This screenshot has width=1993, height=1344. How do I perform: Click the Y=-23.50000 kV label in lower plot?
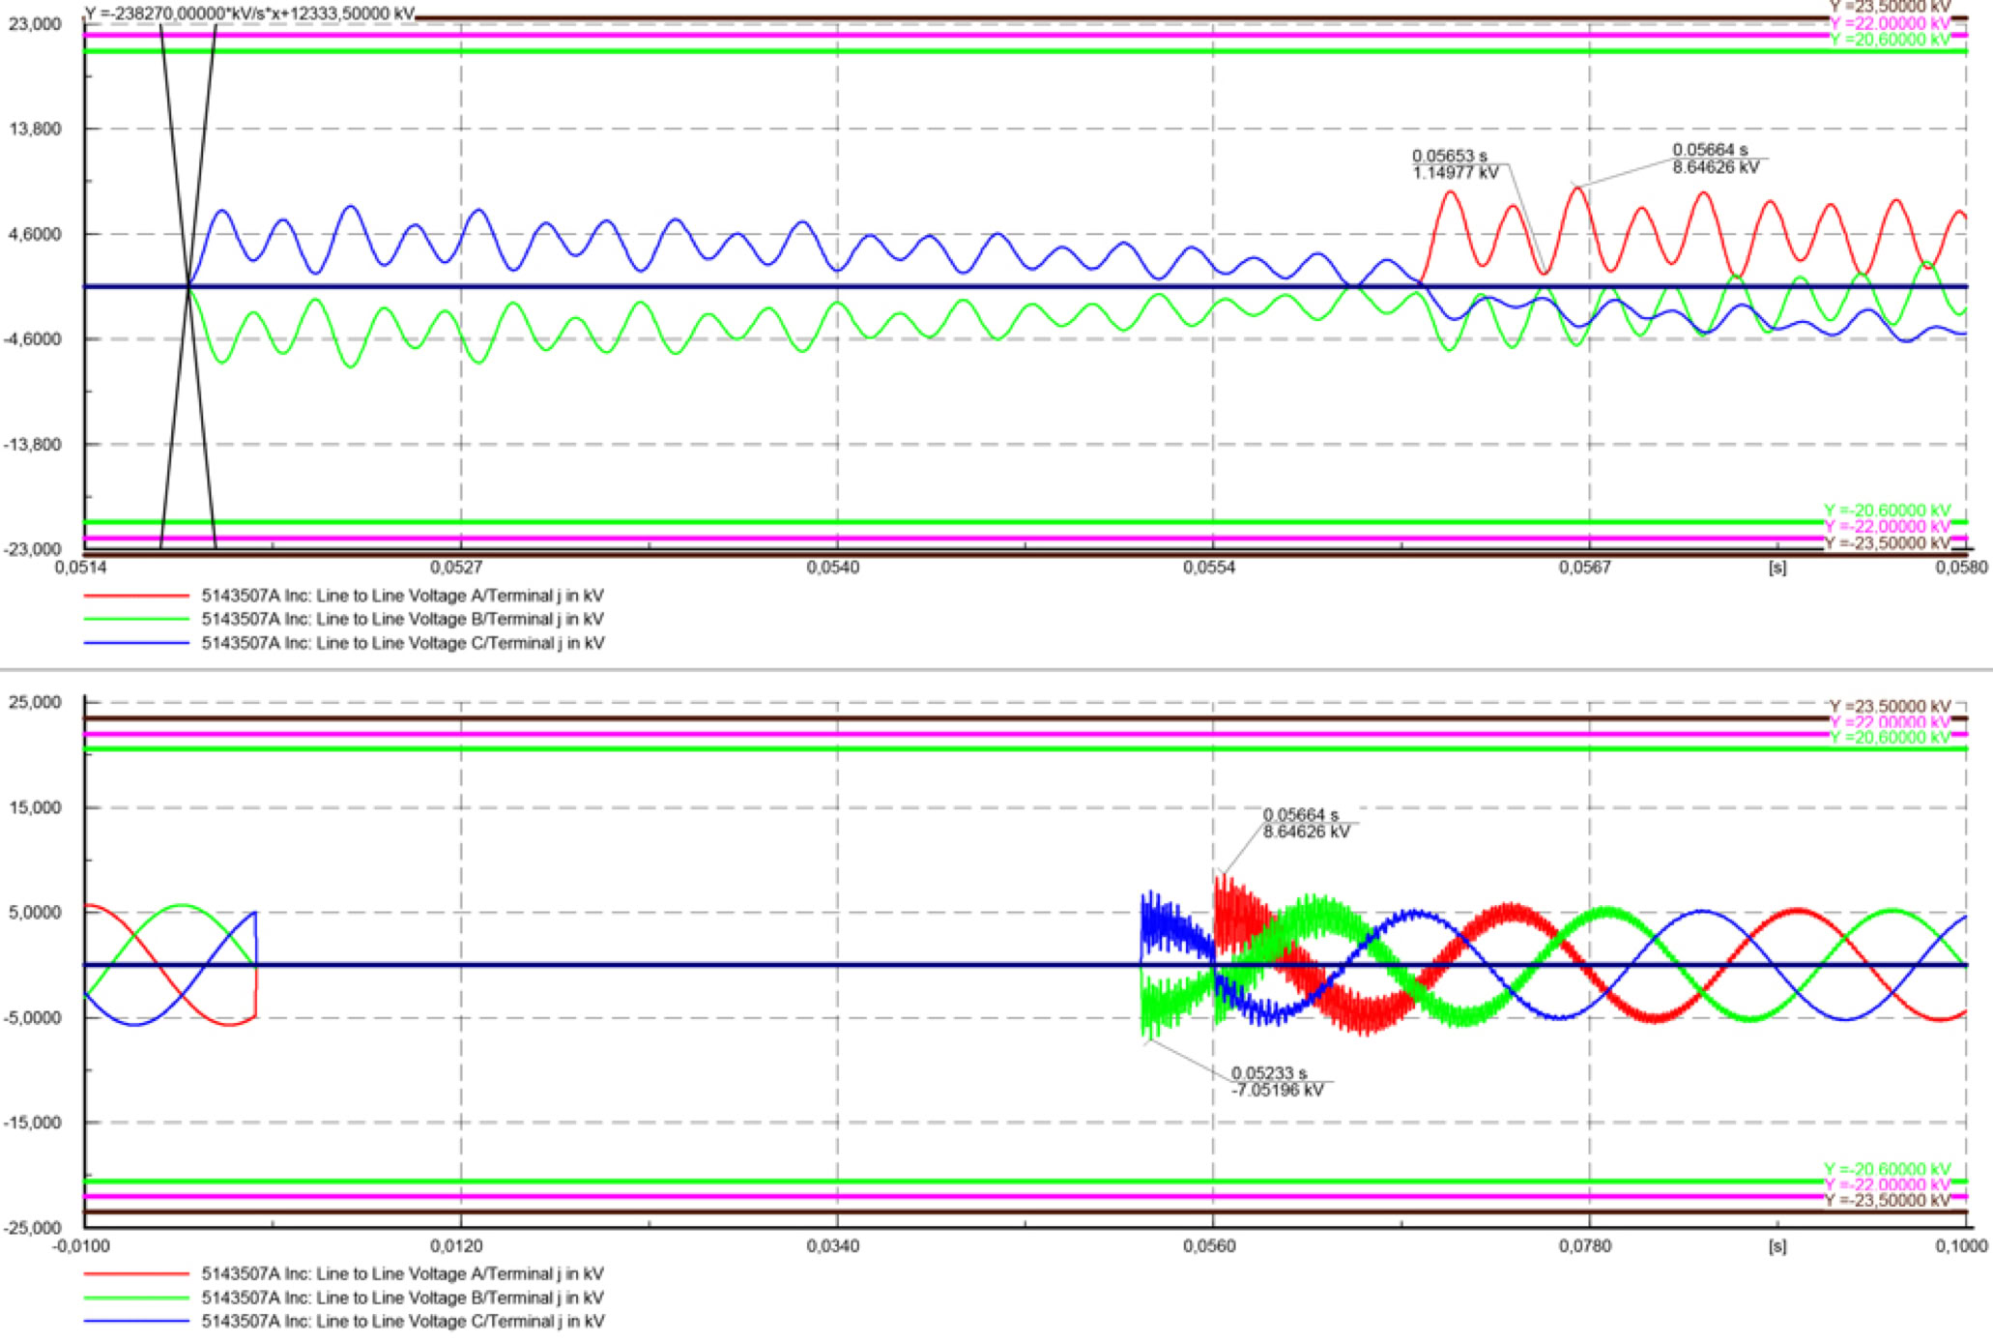1887,1201
